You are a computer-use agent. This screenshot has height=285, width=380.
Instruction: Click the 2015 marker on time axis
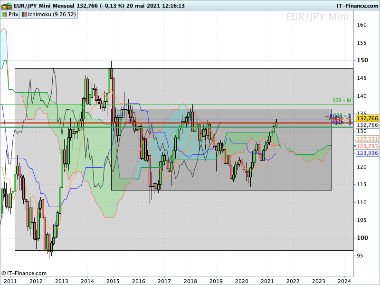(x=113, y=281)
